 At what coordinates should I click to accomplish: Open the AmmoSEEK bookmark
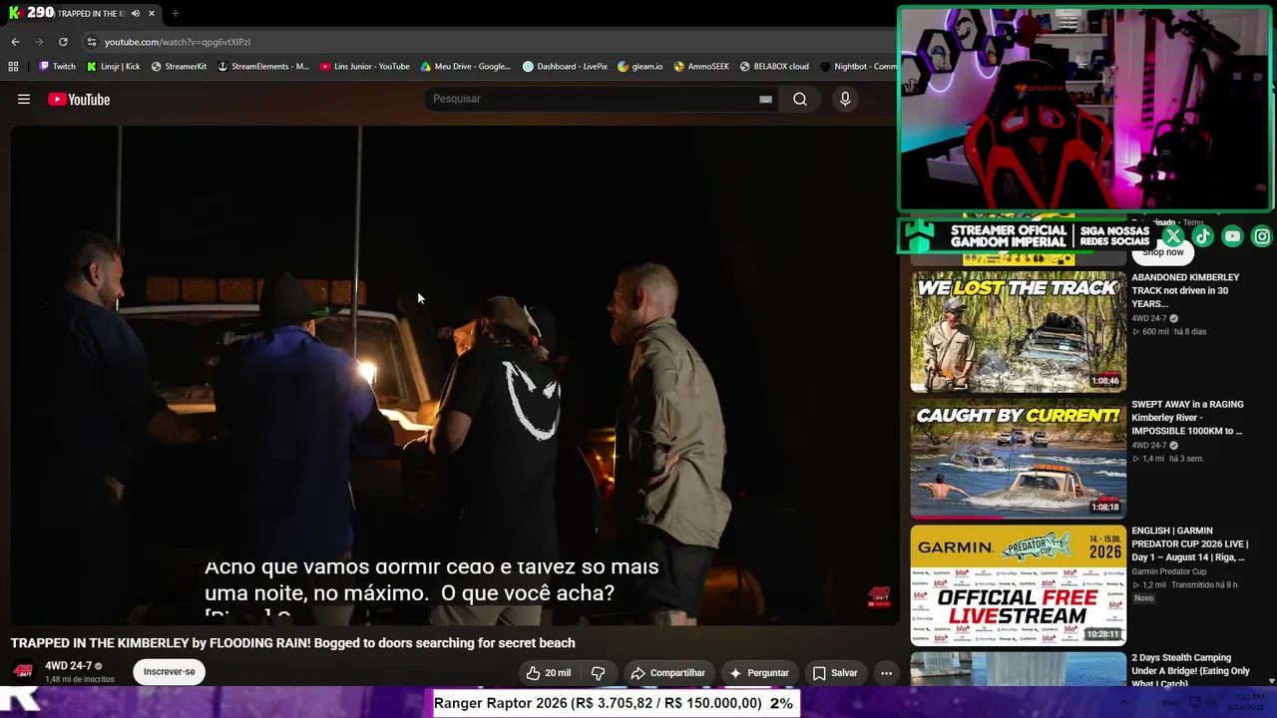click(701, 67)
